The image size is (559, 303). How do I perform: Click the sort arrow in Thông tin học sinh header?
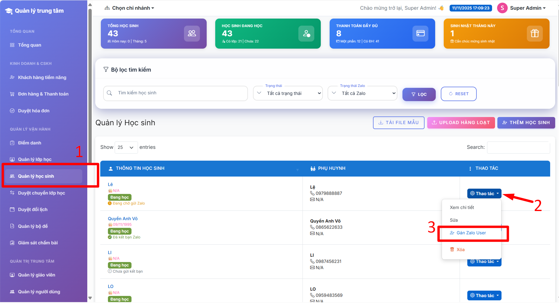click(297, 169)
